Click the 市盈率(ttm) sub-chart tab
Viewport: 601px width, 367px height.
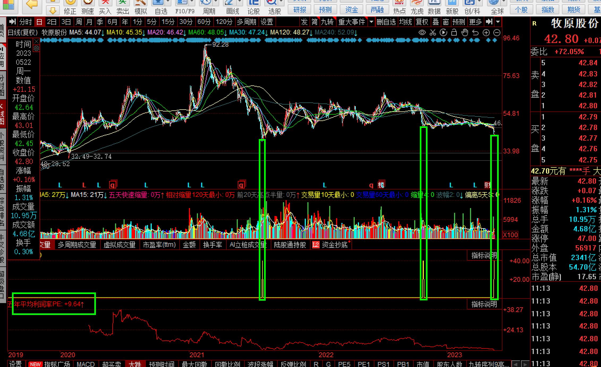159,245
